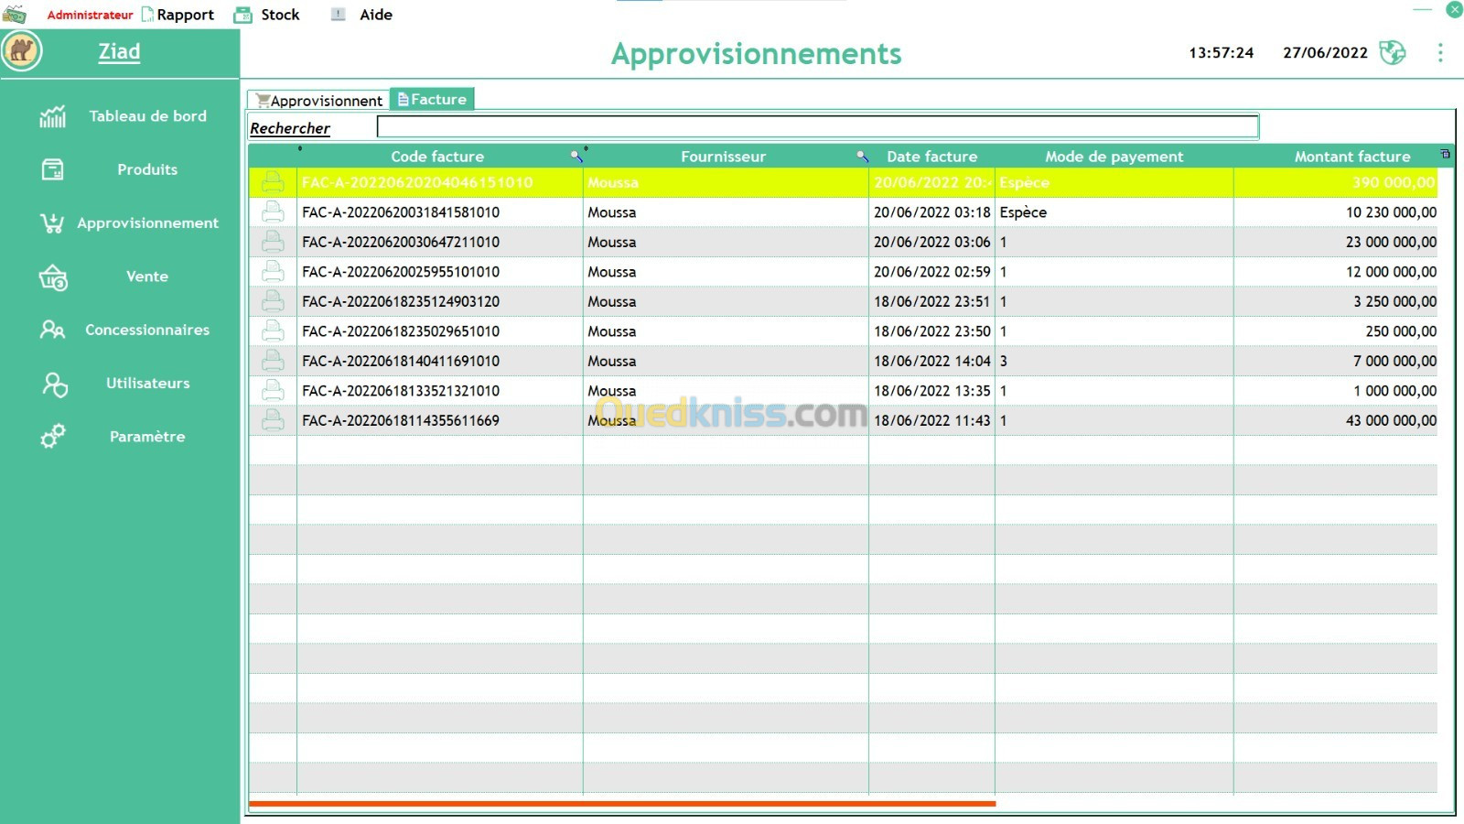The width and height of the screenshot is (1464, 824).
Task: Open the Concessionnaires section
Action: pyautogui.click(x=147, y=330)
